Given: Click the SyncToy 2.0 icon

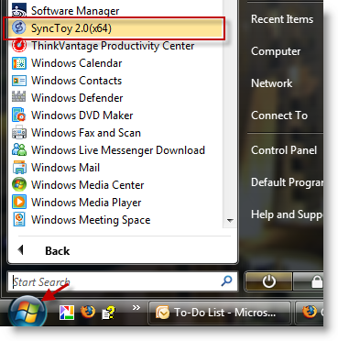Looking at the screenshot, I should pos(19,27).
